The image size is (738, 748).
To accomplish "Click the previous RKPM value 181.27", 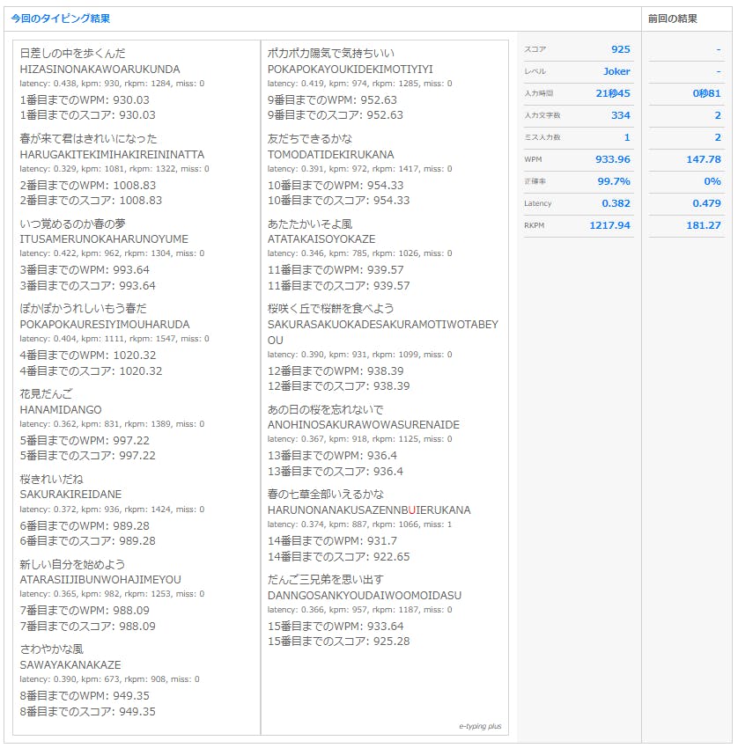I will pyautogui.click(x=704, y=225).
